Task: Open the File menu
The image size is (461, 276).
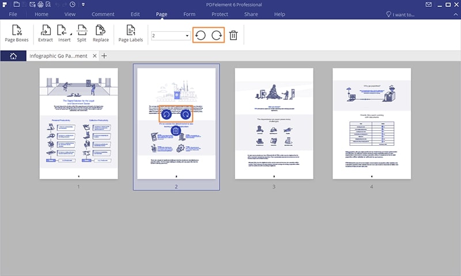Action: (x=13, y=14)
